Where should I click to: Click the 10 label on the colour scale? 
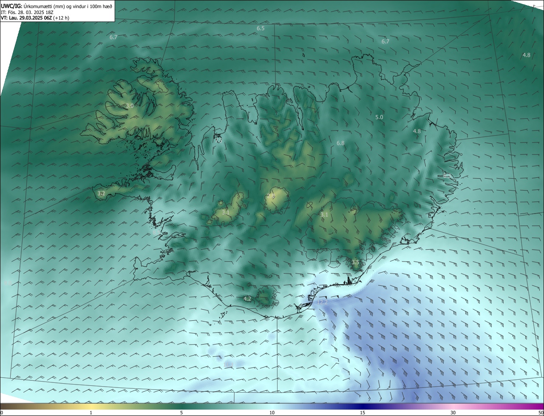(x=272, y=413)
